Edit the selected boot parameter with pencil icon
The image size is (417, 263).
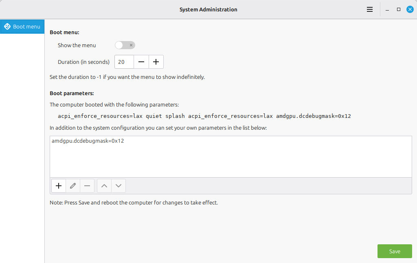tap(73, 186)
